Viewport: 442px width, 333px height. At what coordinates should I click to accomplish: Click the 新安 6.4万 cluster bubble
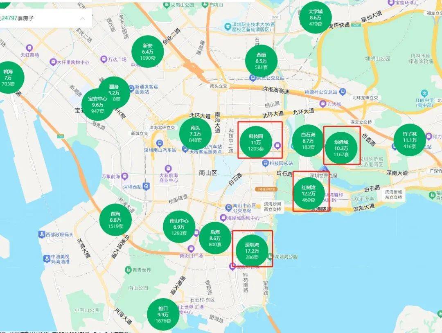point(147,52)
